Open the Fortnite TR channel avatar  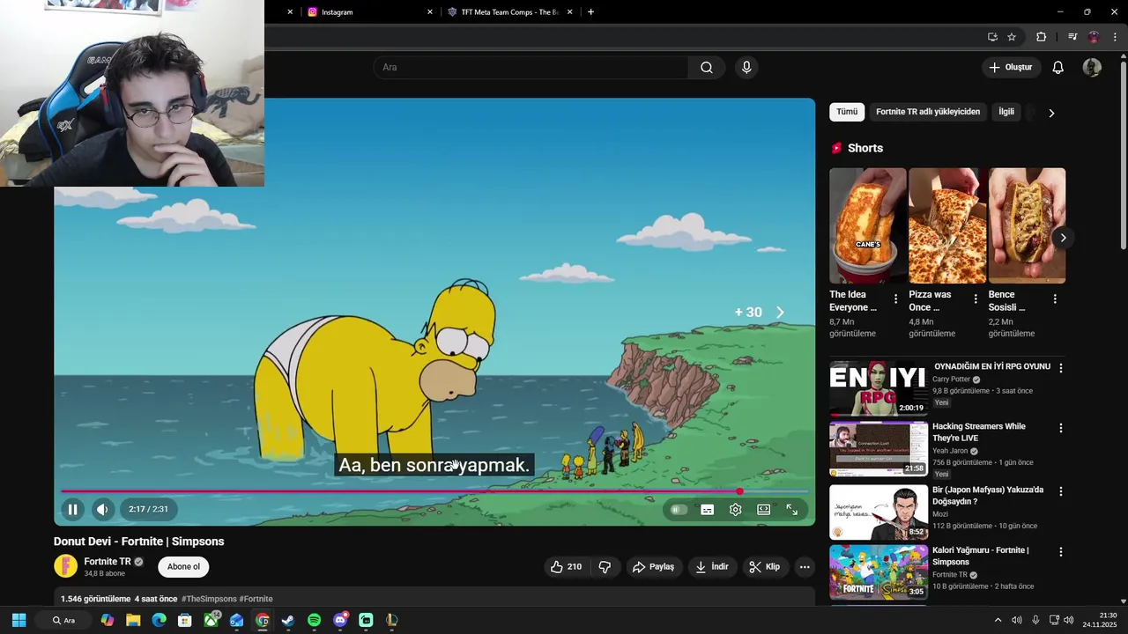click(x=66, y=566)
